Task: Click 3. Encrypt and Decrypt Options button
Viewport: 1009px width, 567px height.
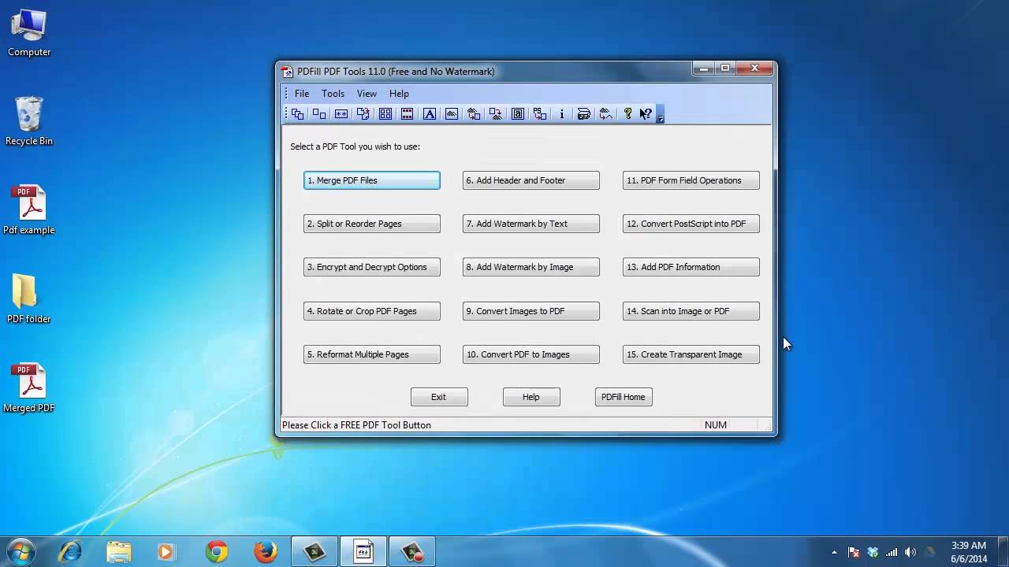Action: (x=372, y=267)
